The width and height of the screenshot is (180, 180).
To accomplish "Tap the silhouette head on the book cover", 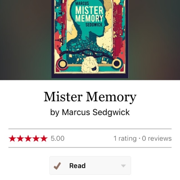I will pyautogui.click(x=89, y=19).
